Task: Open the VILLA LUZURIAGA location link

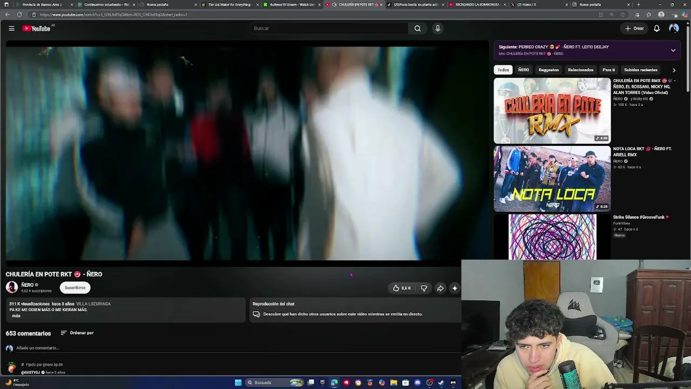Action: tap(93, 304)
